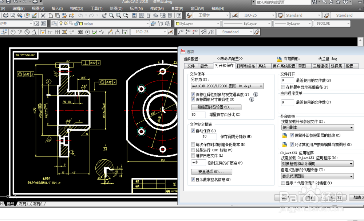Select the Print toolbar icon
This screenshot has width=364, height=221.
(x=5, y=16)
